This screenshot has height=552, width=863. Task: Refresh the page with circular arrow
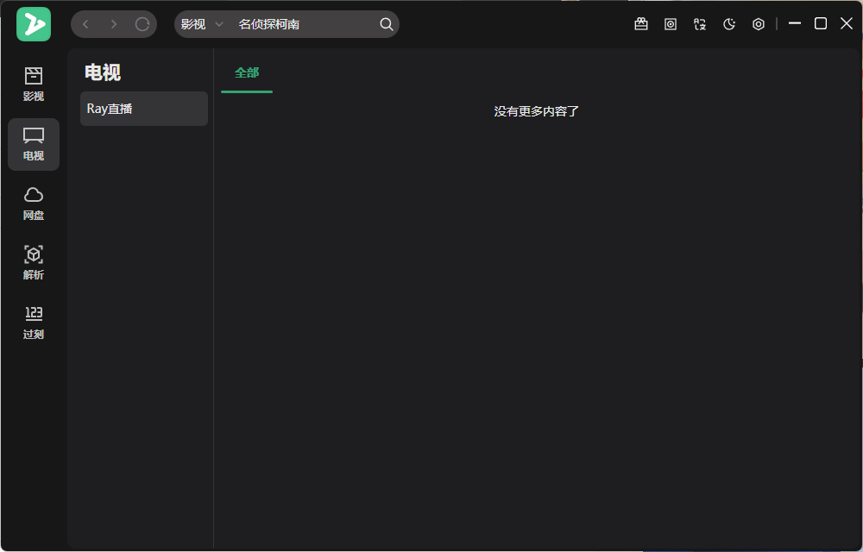coord(142,24)
